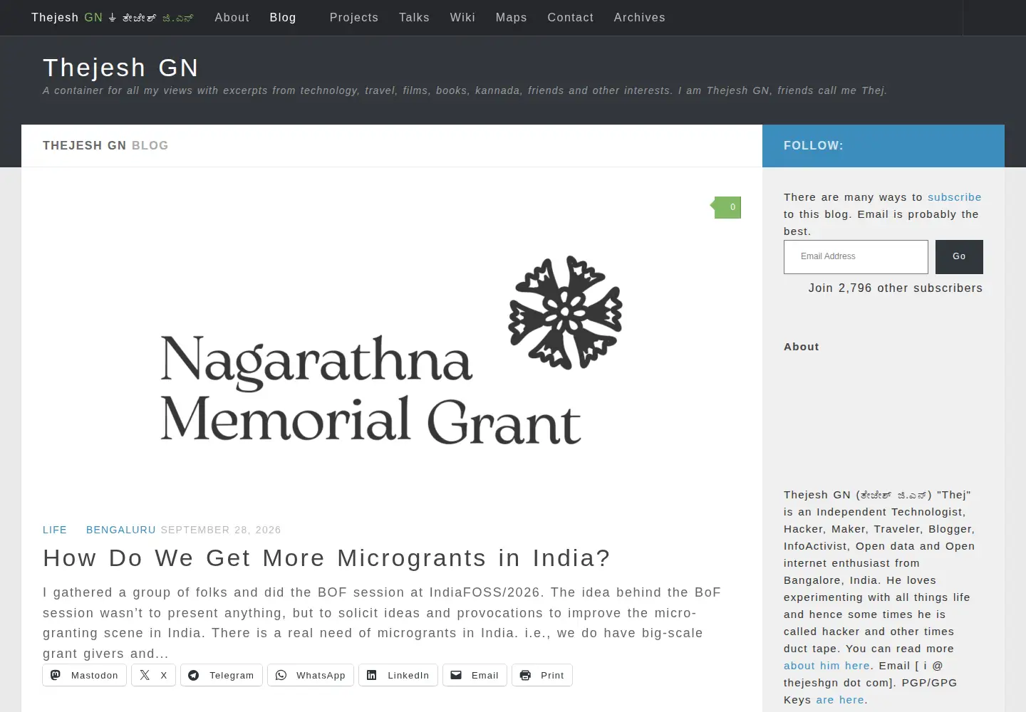
Task: Share post via Telegram
Action: pos(222,675)
